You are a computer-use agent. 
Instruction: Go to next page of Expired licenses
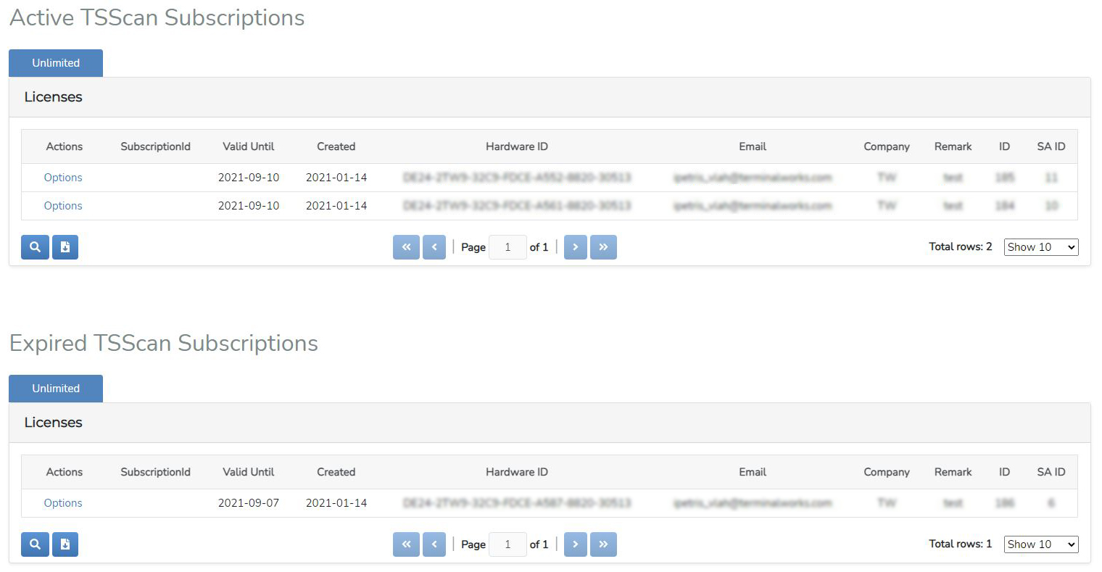(x=575, y=544)
